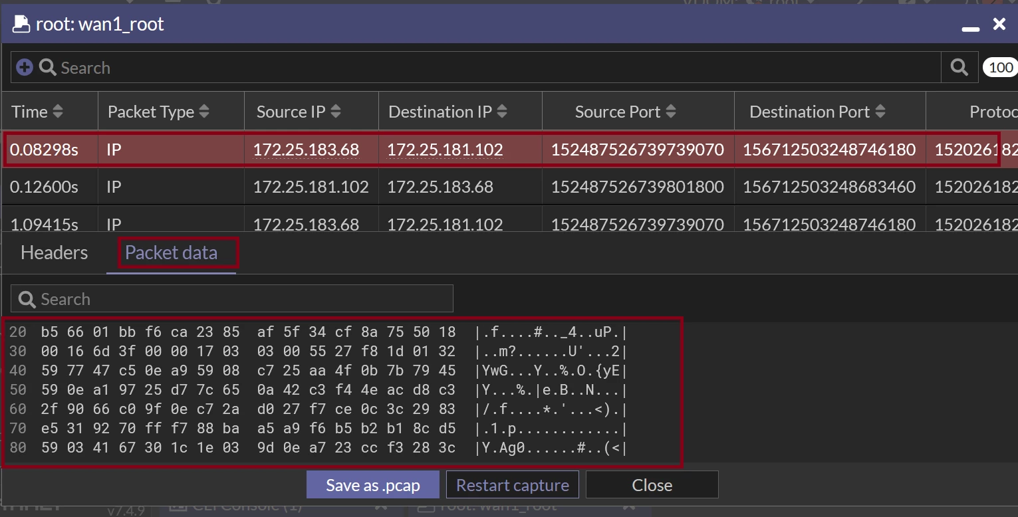The width and height of the screenshot is (1018, 517).
Task: Select packet row at 1.09415s
Action: pyautogui.click(x=509, y=219)
